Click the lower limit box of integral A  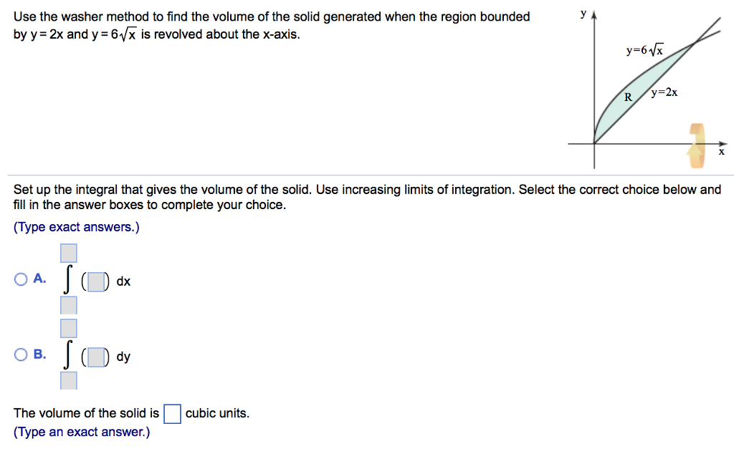click(68, 305)
